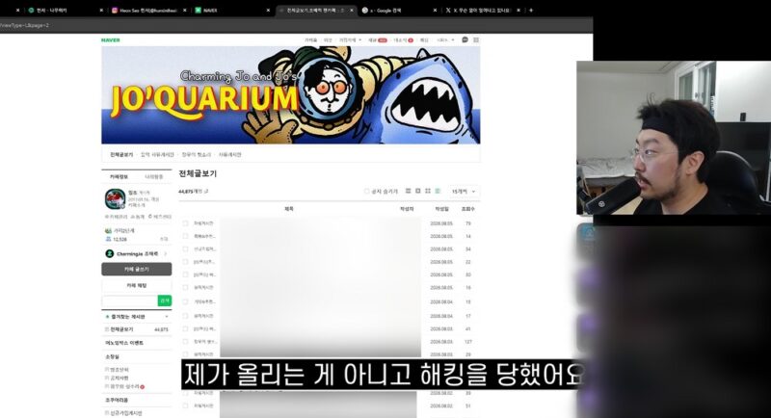Click the notifications link with red badge in header
771x418 pixels.
pyautogui.click(x=403, y=40)
